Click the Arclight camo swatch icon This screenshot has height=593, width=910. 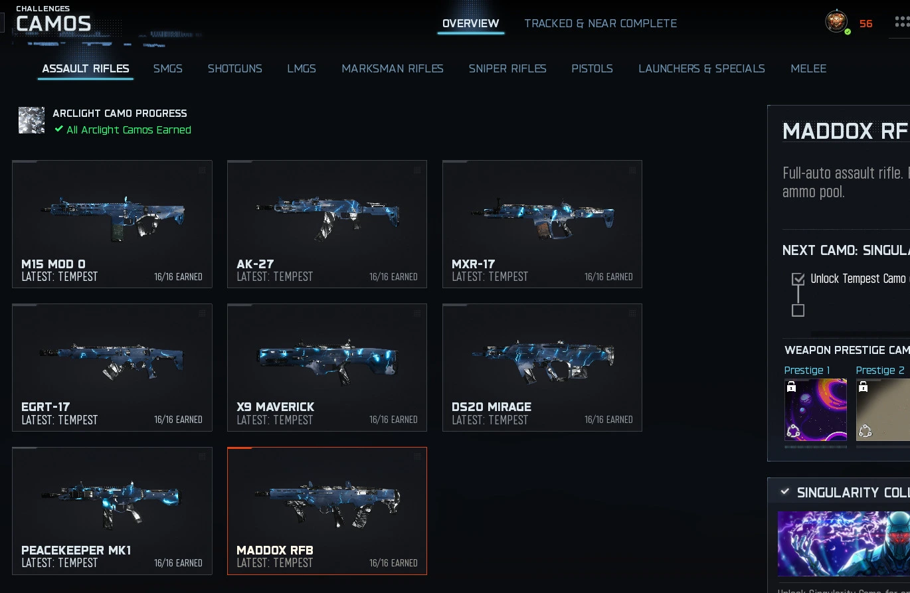pyautogui.click(x=31, y=120)
